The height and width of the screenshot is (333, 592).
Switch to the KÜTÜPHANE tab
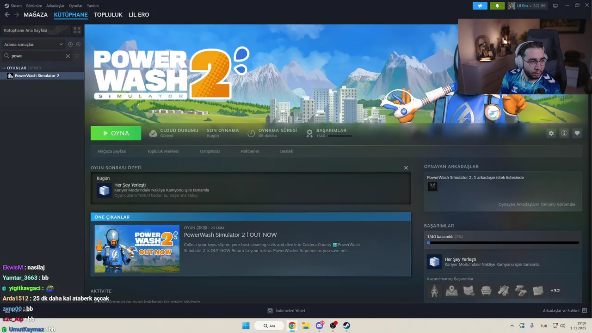tap(71, 15)
